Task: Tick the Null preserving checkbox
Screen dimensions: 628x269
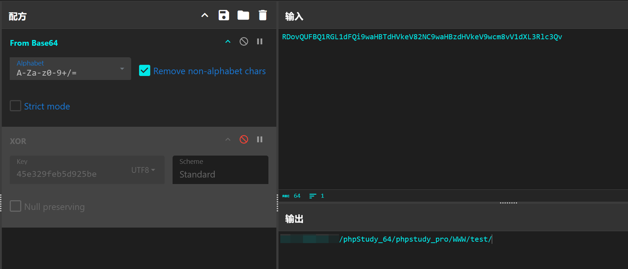Action: coord(15,206)
